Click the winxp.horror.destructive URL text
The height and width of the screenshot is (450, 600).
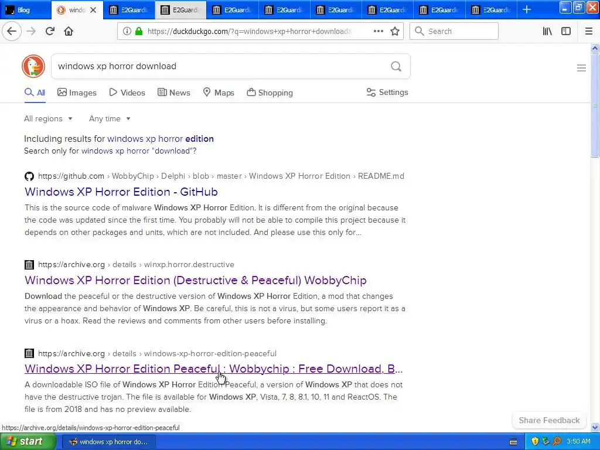tap(189, 264)
